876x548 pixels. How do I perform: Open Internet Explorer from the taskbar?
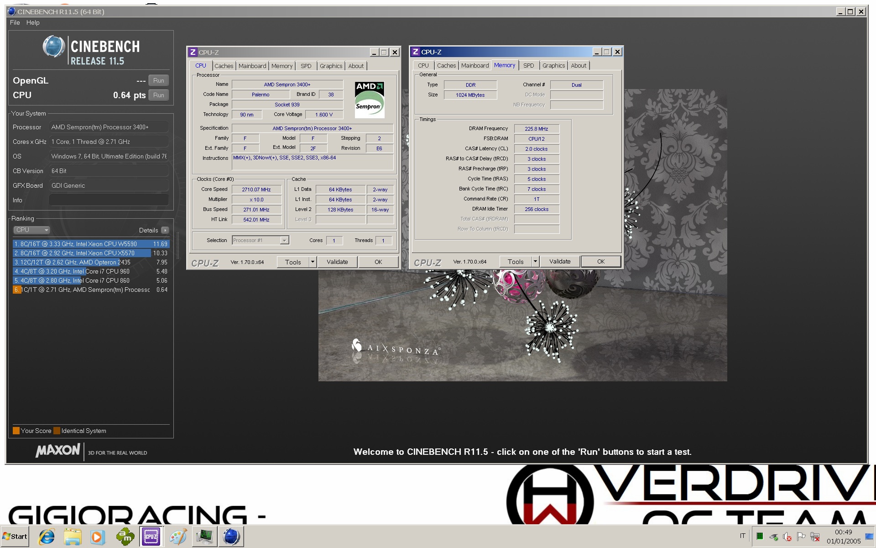(47, 537)
